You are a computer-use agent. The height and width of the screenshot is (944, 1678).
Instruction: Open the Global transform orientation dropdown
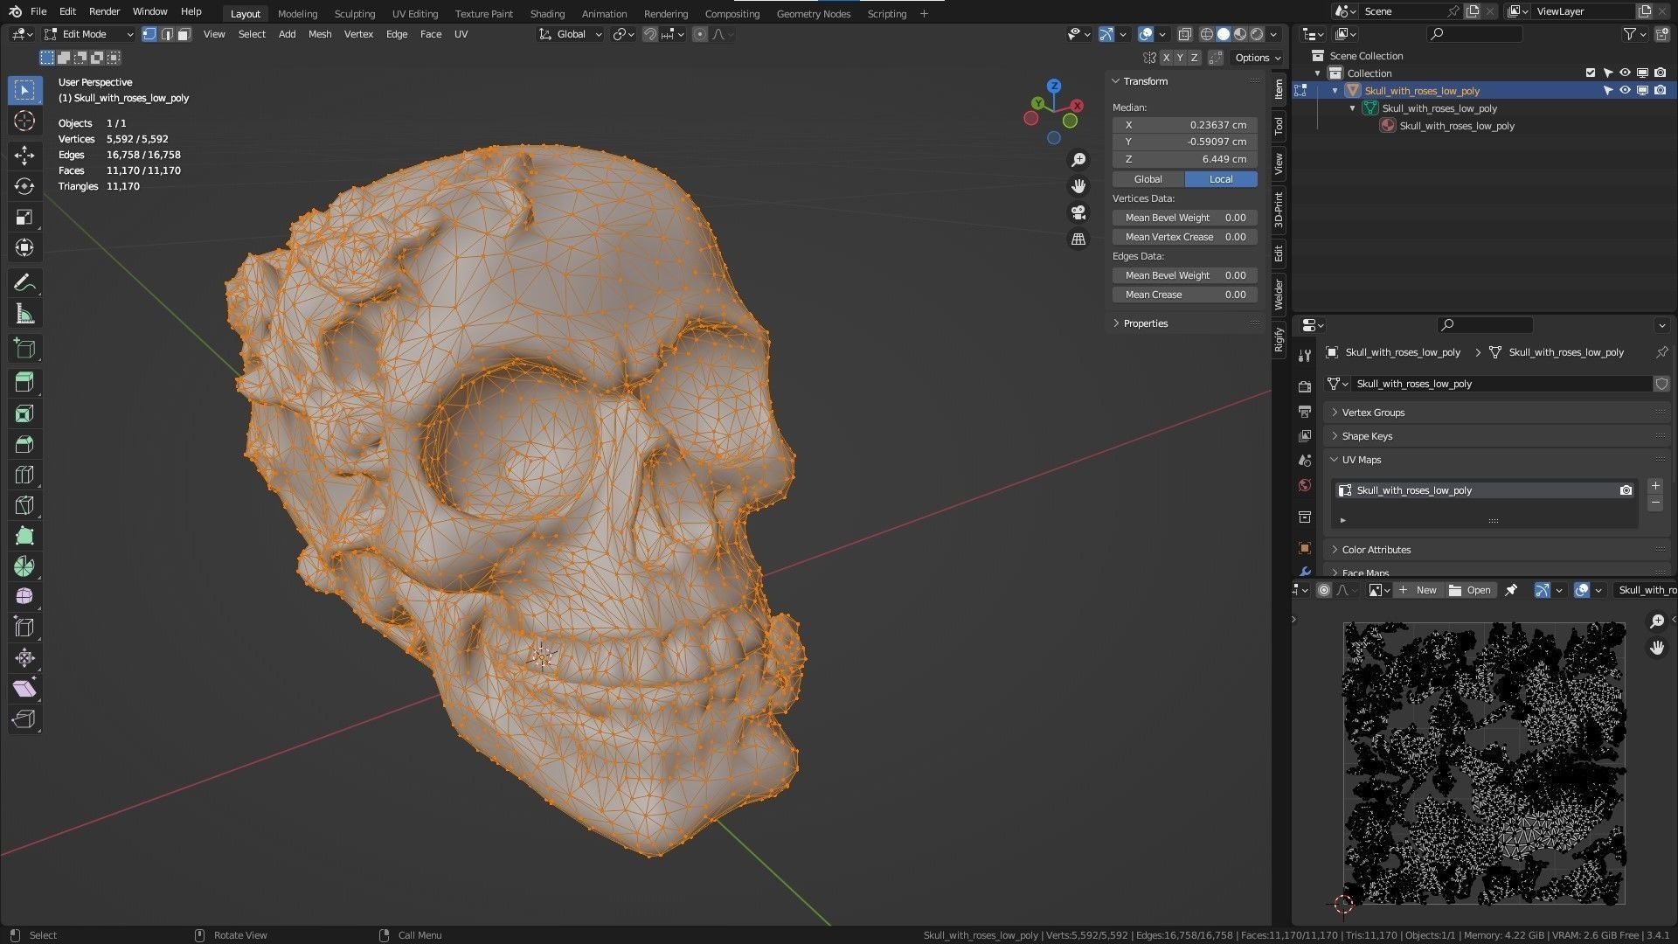pos(570,34)
